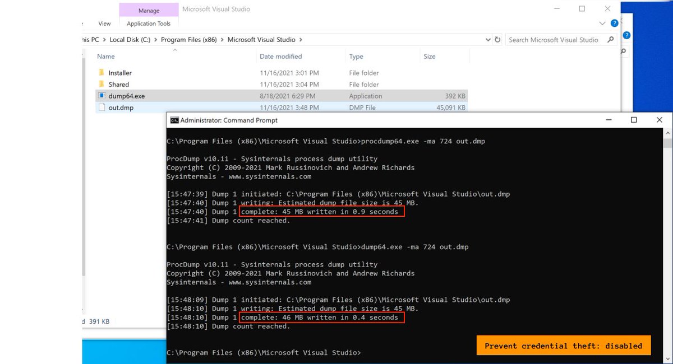Open Explorer help question mark icon
This screenshot has width=673, height=364.
(x=614, y=24)
